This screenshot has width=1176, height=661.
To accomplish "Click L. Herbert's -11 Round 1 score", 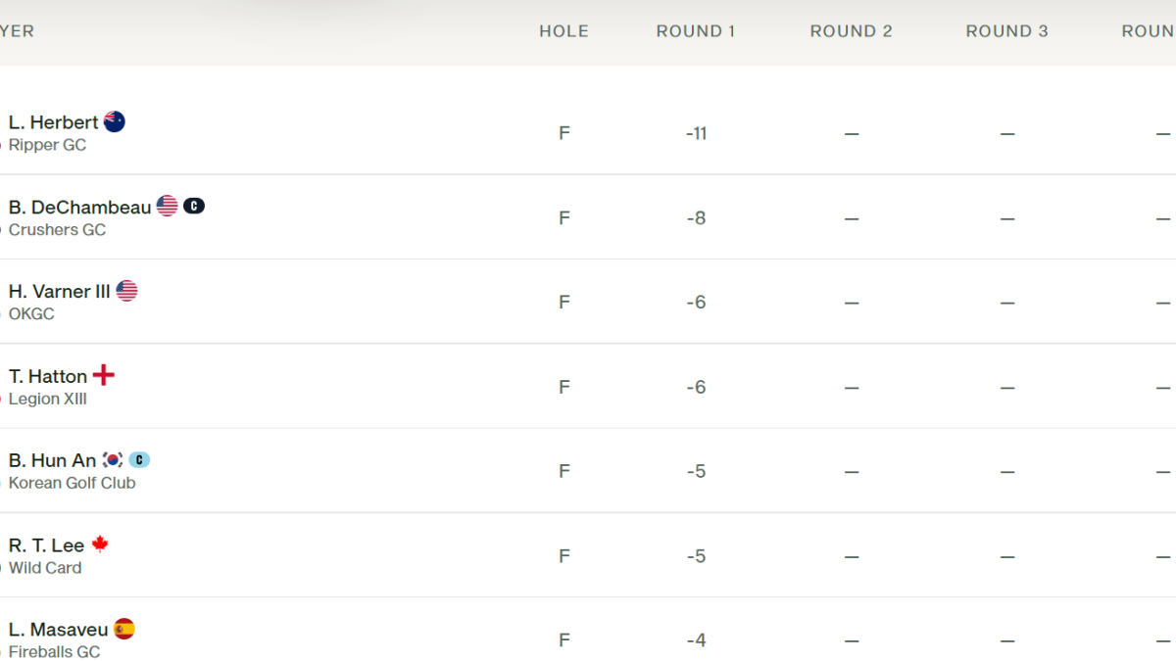I will [x=696, y=133].
